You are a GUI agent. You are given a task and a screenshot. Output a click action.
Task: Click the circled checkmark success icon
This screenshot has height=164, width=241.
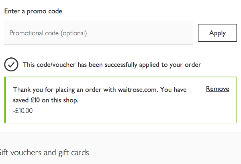coord(11,64)
